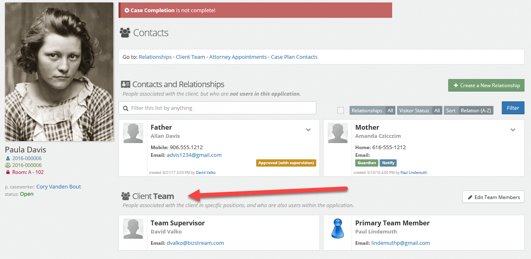Open advis1234@gmail.com email link

click(194, 155)
